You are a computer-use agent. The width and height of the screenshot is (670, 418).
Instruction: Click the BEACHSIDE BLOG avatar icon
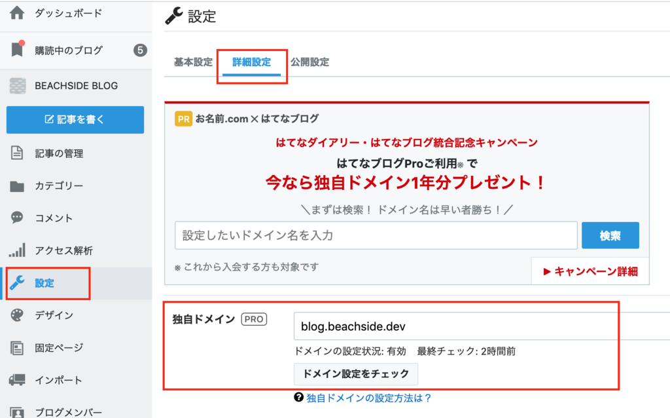[x=18, y=86]
